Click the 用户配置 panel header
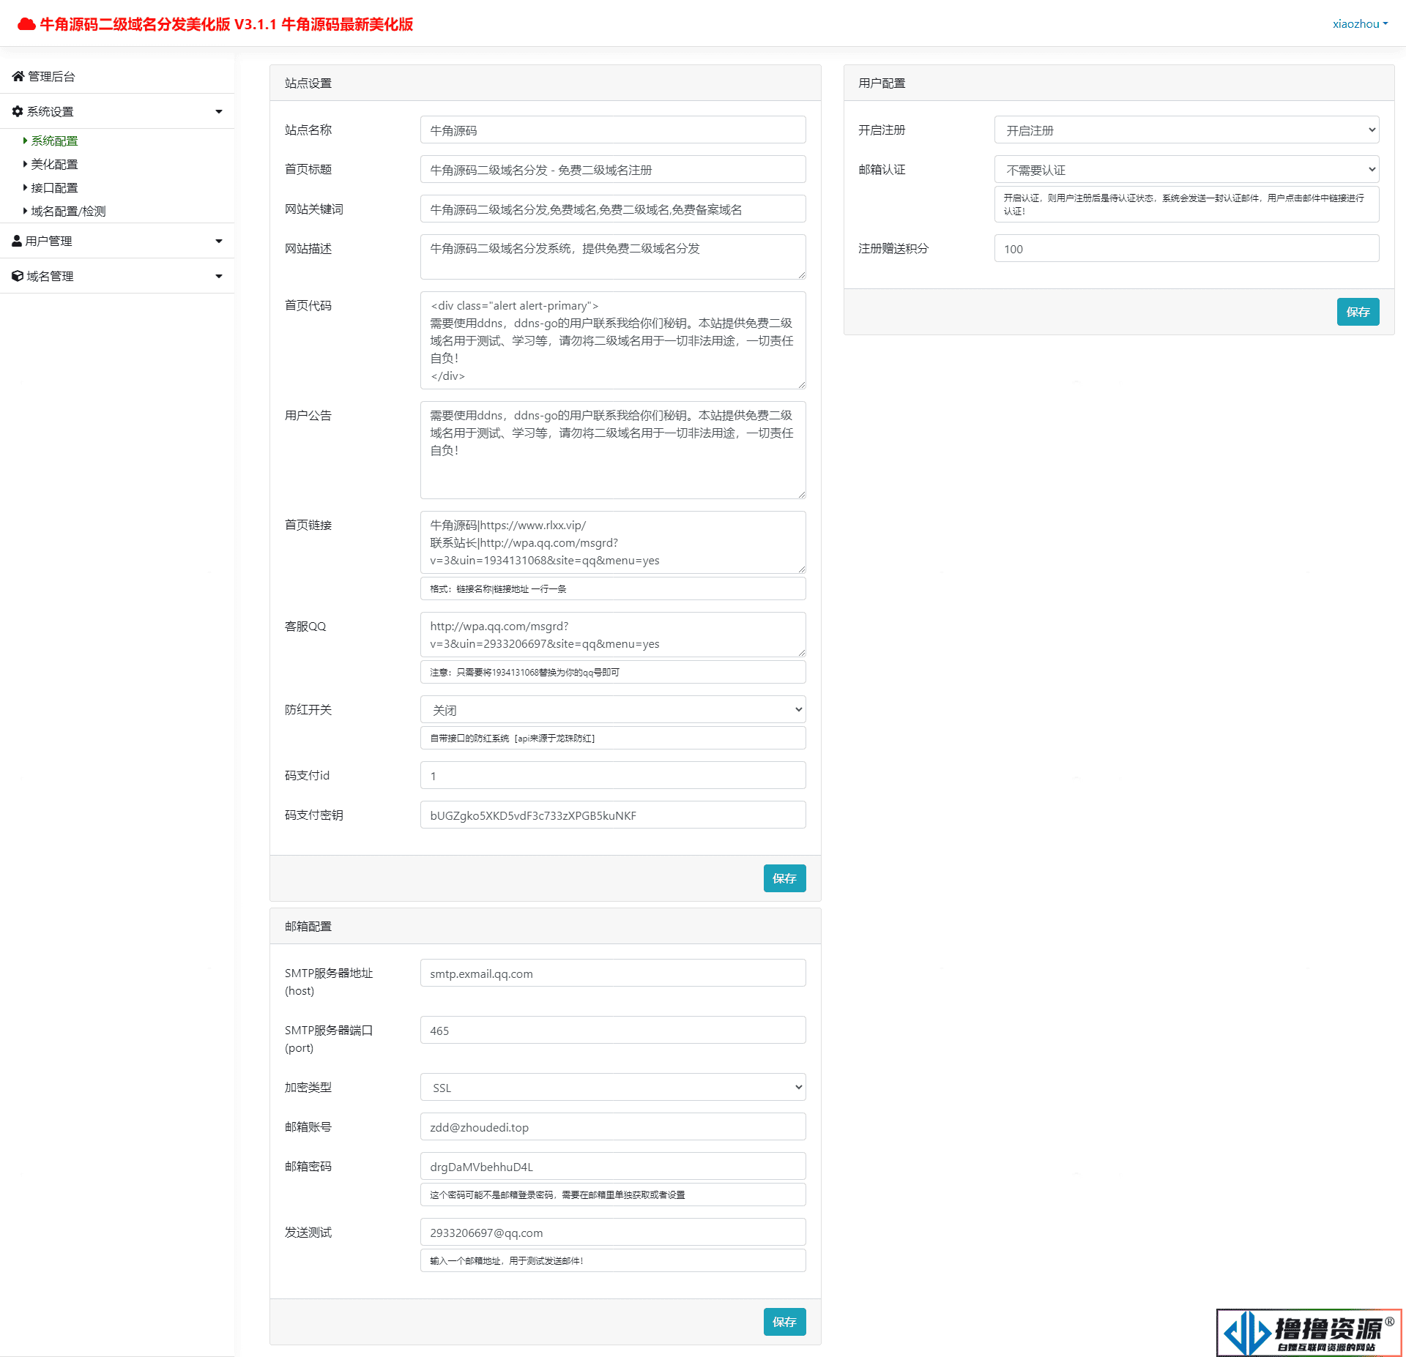 click(1119, 83)
